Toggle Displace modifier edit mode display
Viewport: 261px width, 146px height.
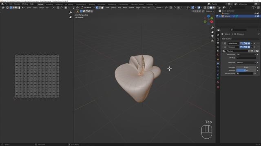(243, 47)
